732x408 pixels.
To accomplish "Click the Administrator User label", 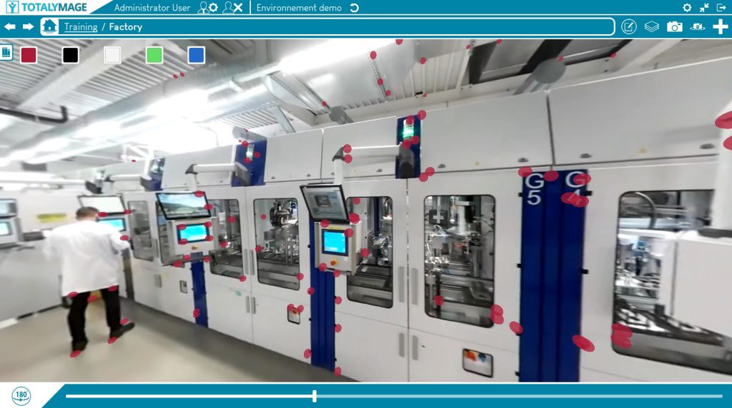I will (x=152, y=8).
